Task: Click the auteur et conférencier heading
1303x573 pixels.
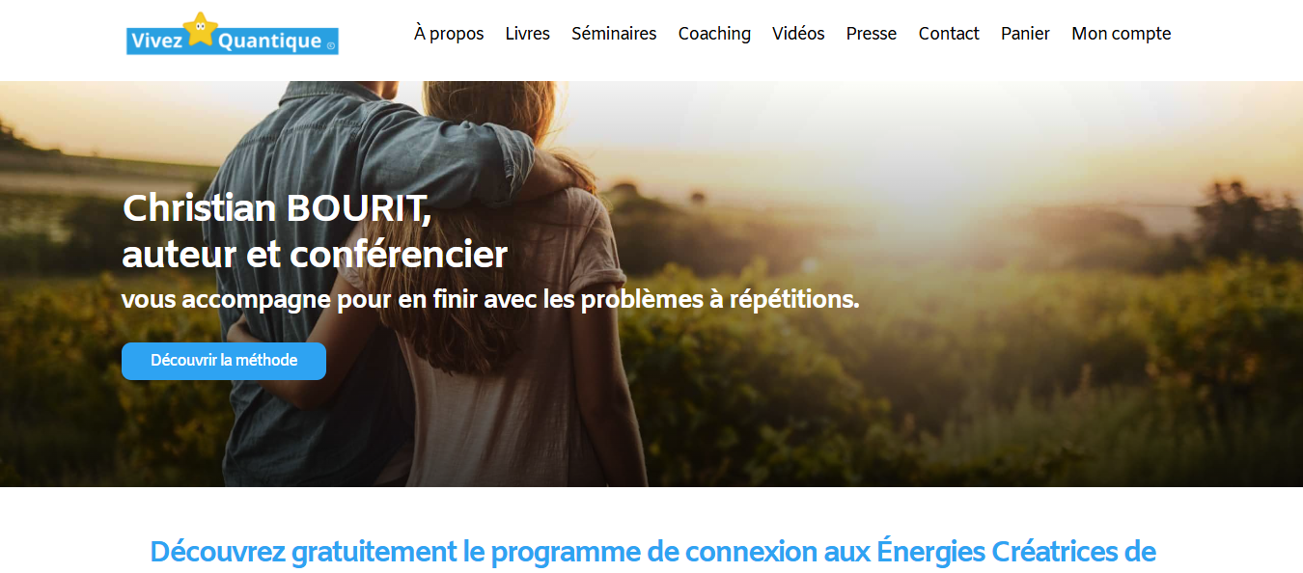Action: 315,255
